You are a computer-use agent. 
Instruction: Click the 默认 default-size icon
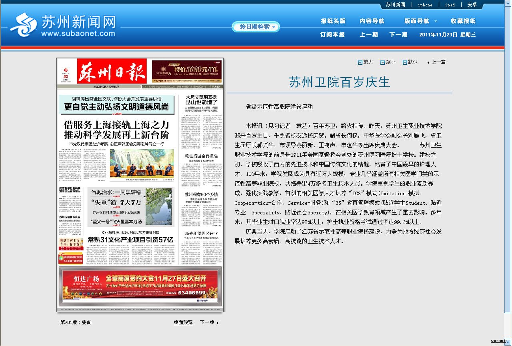point(405,62)
